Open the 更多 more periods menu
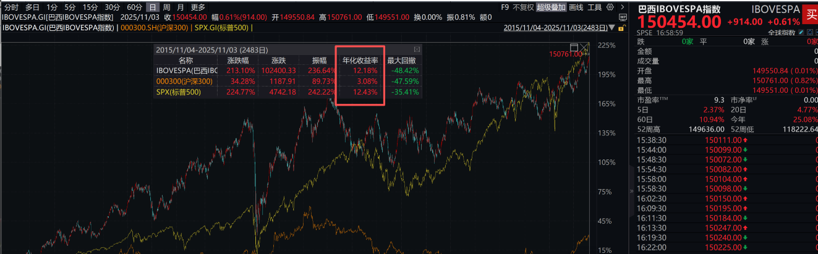The width and height of the screenshot is (818, 254). pos(198,7)
